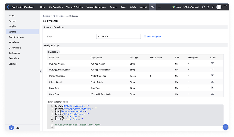Expand the more modules ellipsis menu

(x=160, y=7)
